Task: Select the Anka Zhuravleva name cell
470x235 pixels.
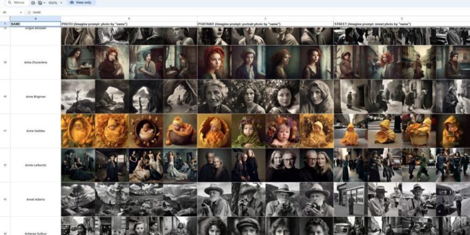Action: tap(36, 62)
